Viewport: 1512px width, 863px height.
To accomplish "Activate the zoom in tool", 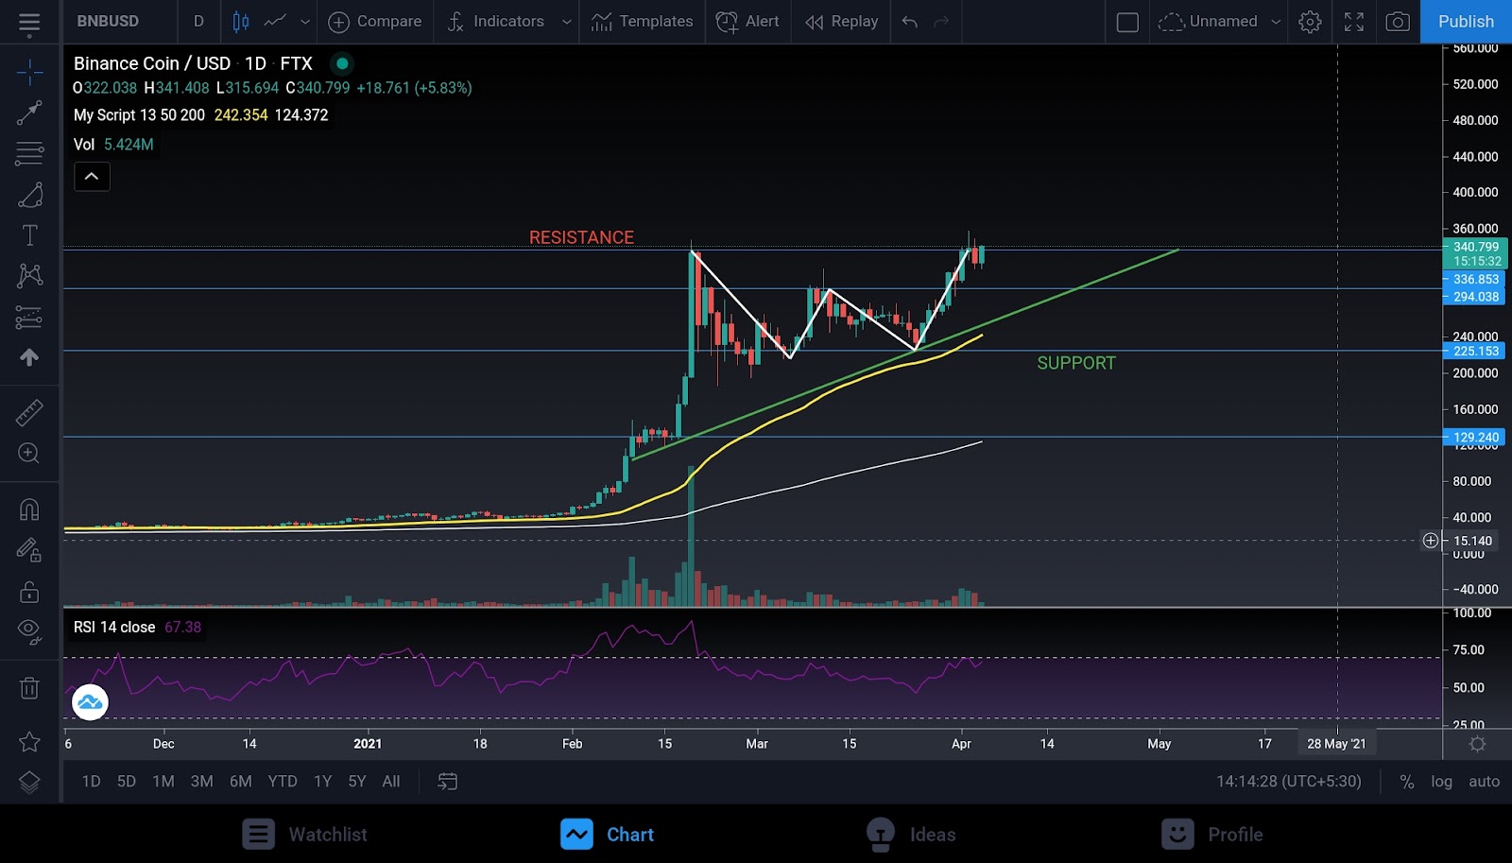I will pos(29,454).
